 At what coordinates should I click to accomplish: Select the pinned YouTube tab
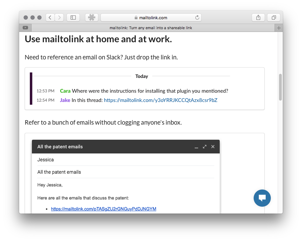point(25,28)
